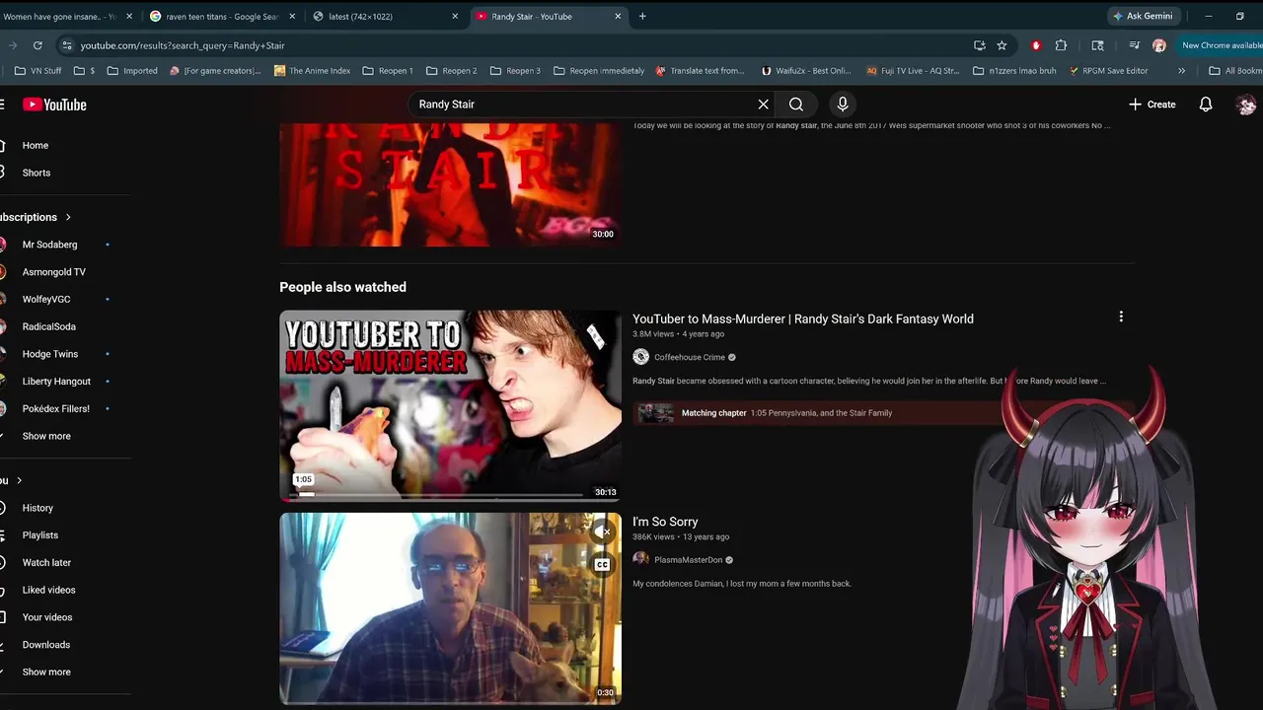Click the YouTube logo
1263x710 pixels.
54,105
